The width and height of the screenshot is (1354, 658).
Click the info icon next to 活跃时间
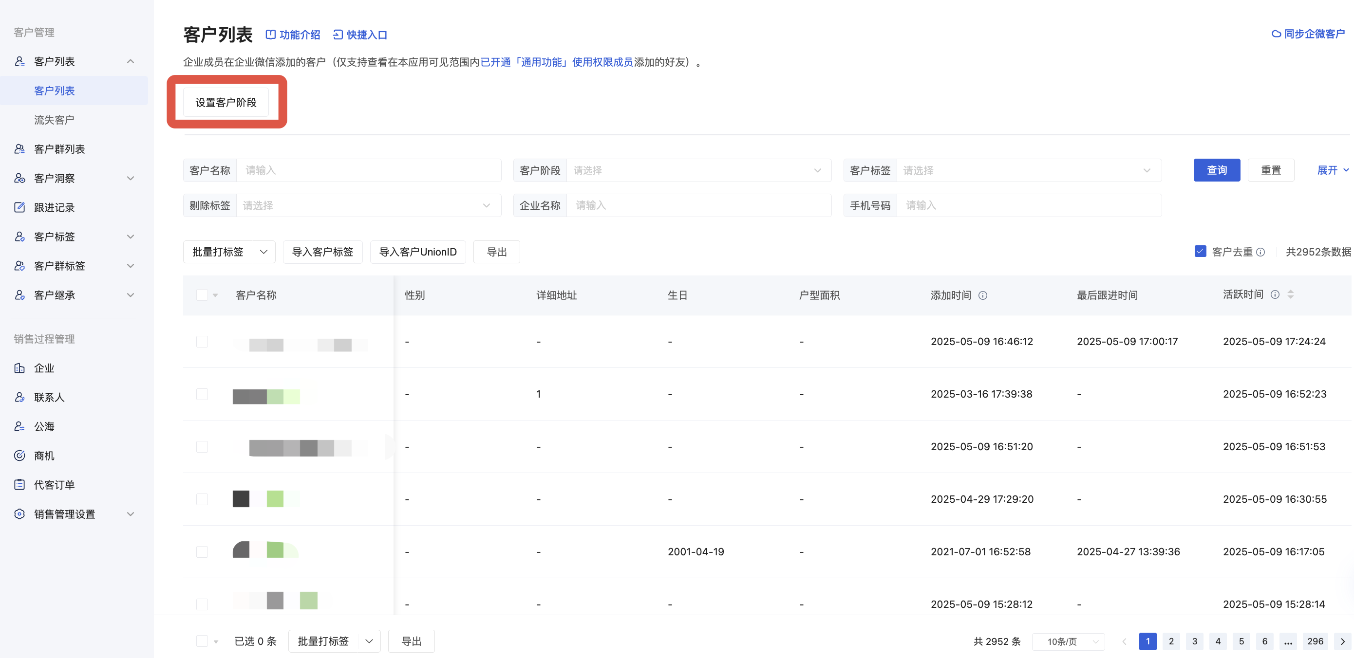pyautogui.click(x=1275, y=294)
